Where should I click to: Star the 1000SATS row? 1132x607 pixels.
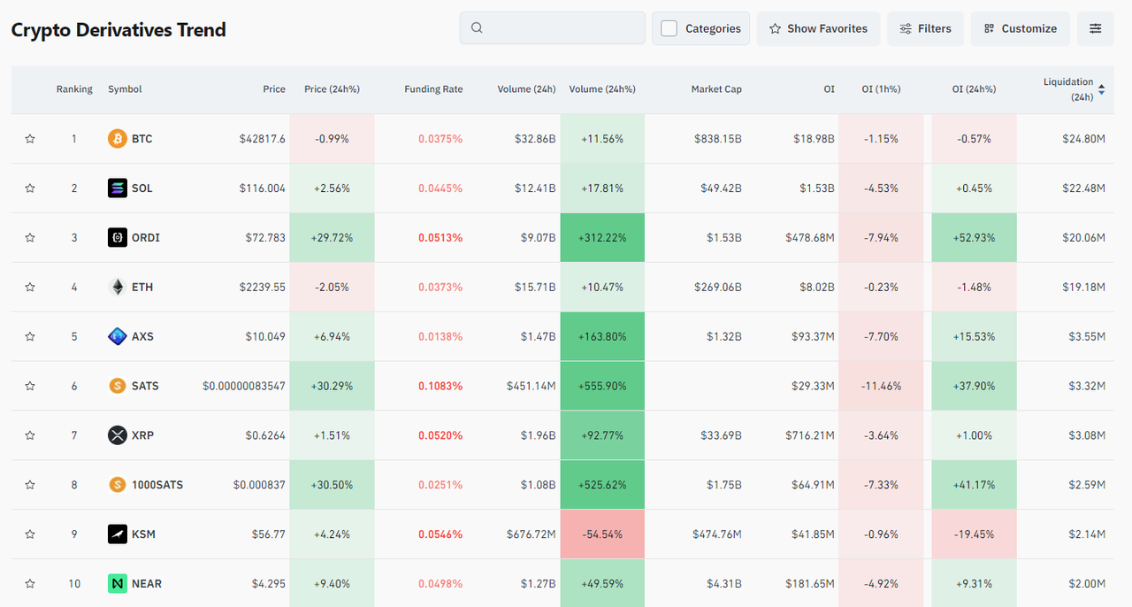click(30, 486)
